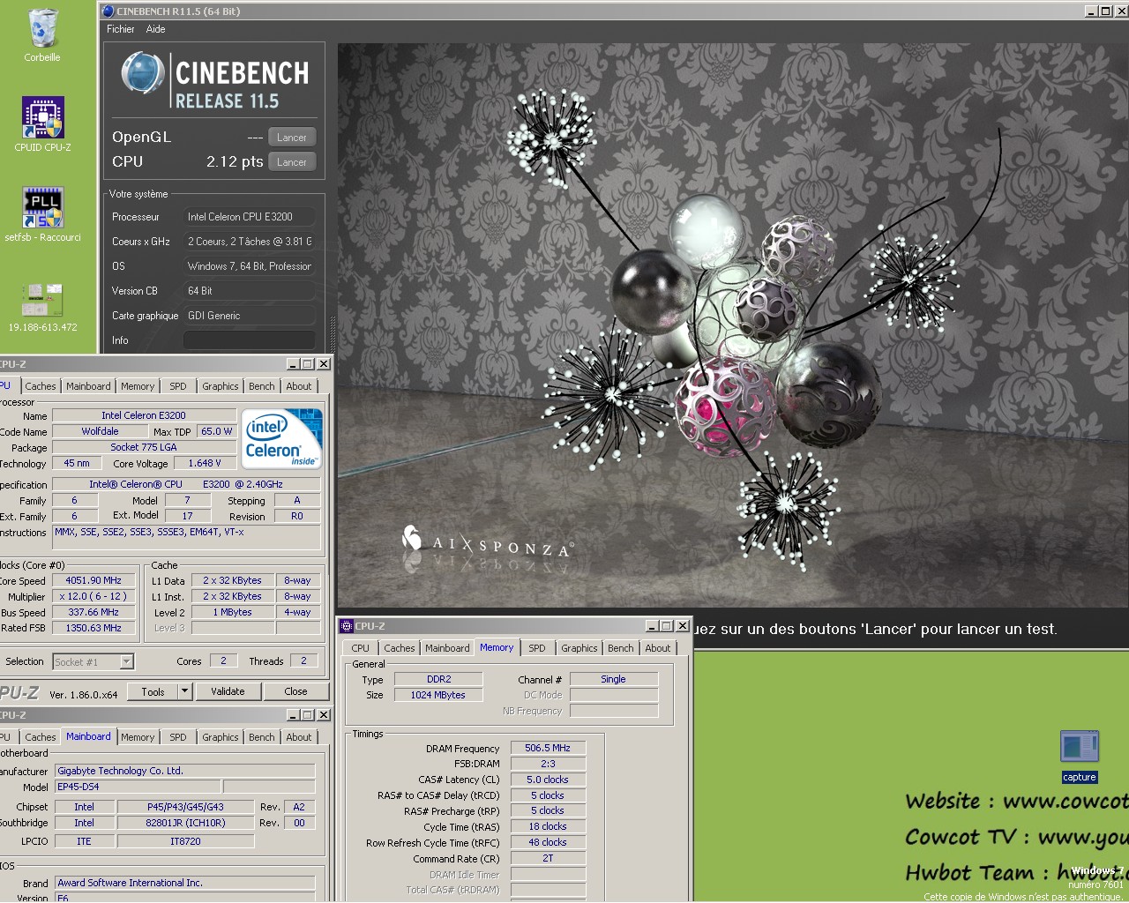Open the Aide menu in Cinebench
Screen dimensions: 1129x903
tap(156, 29)
